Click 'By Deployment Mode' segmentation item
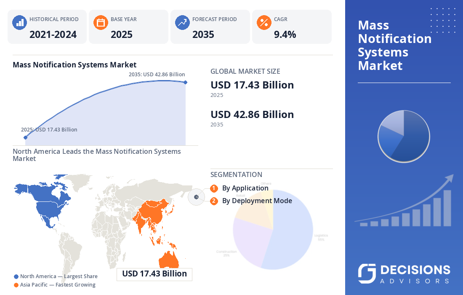Image resolution: width=463 pixels, height=295 pixels. (x=257, y=201)
